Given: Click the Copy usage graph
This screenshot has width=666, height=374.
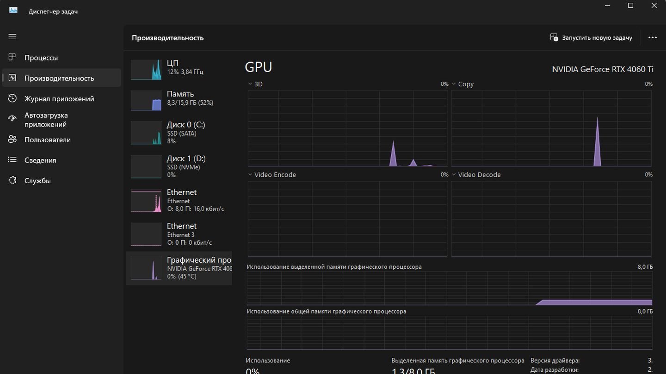Looking at the screenshot, I should [x=551, y=128].
